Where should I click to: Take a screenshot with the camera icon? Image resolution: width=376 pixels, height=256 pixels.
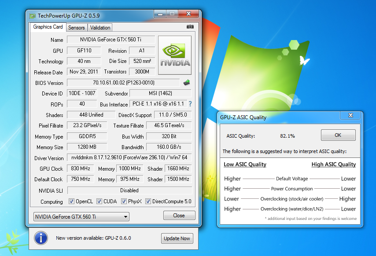[190, 26]
